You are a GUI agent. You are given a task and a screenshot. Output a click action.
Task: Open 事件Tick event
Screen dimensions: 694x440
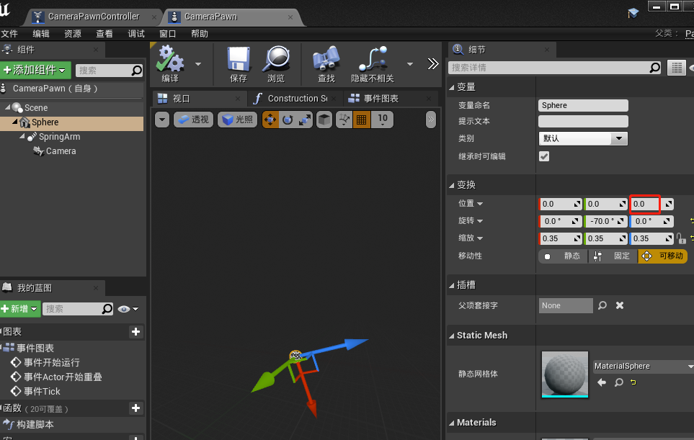pos(42,391)
